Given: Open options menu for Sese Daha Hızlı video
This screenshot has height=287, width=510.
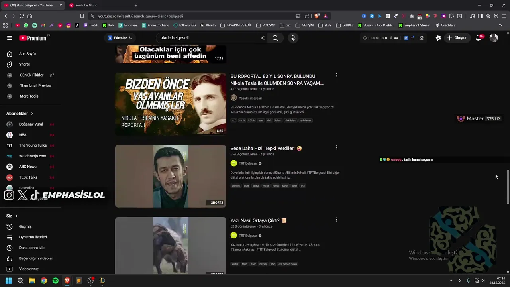Looking at the screenshot, I should [337, 147].
